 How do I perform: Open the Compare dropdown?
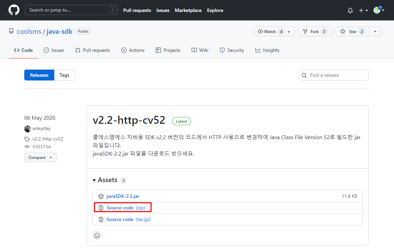40,157
